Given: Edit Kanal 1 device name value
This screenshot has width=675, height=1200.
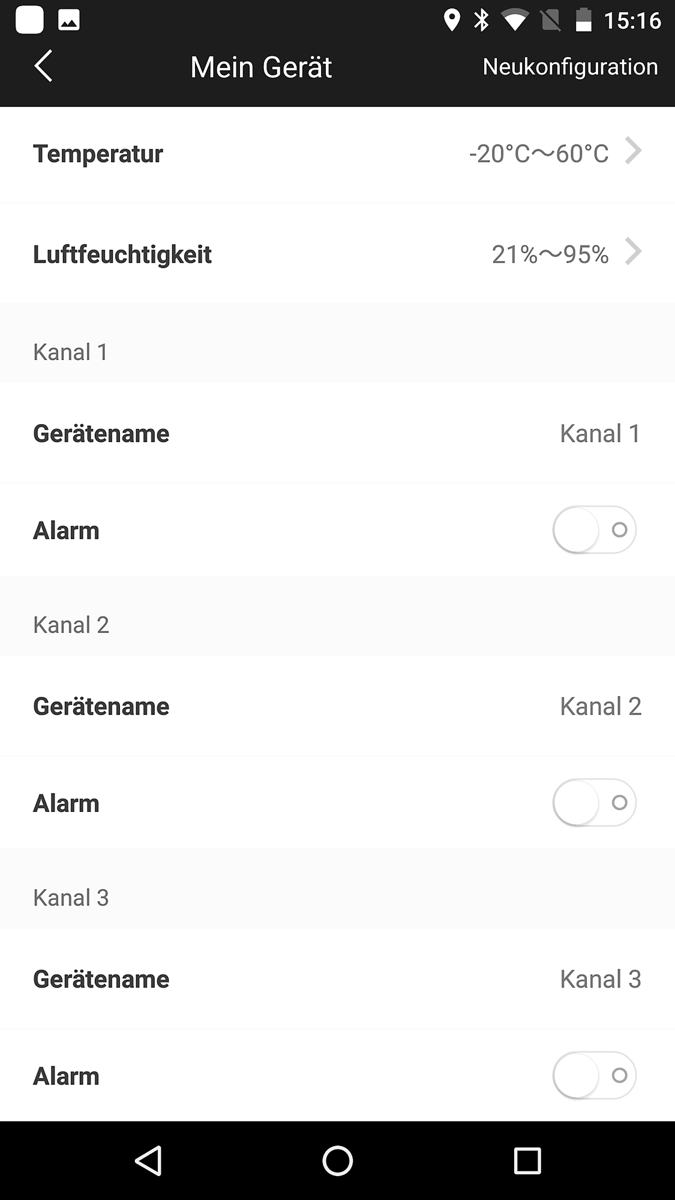Looking at the screenshot, I should coord(600,433).
